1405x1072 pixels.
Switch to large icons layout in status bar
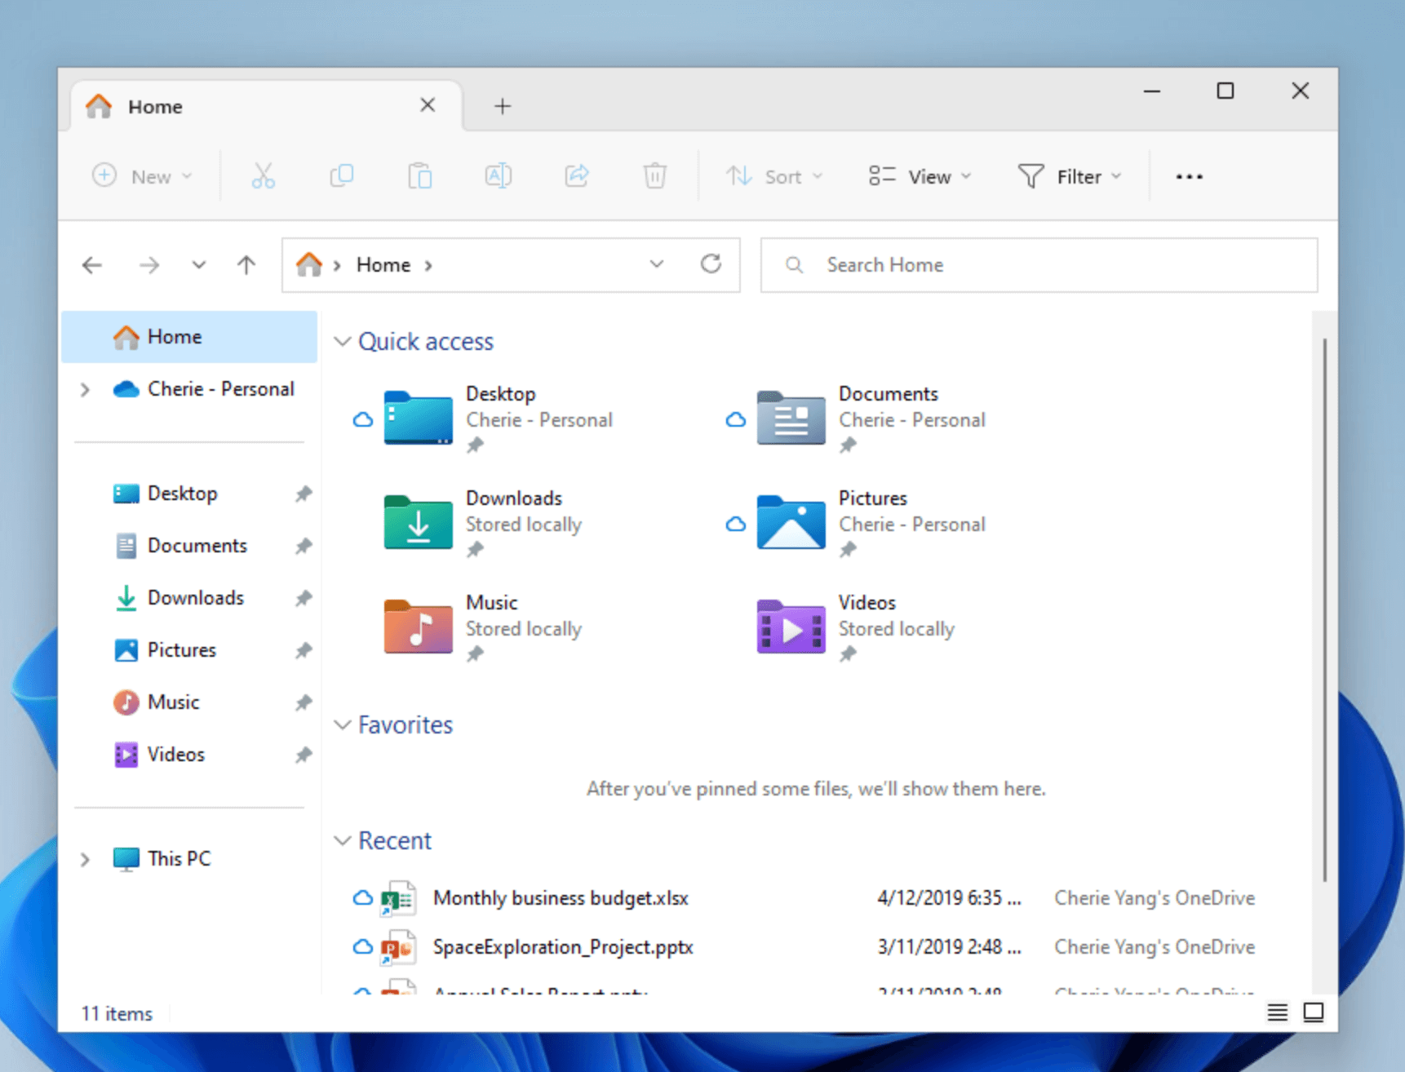click(x=1314, y=1012)
